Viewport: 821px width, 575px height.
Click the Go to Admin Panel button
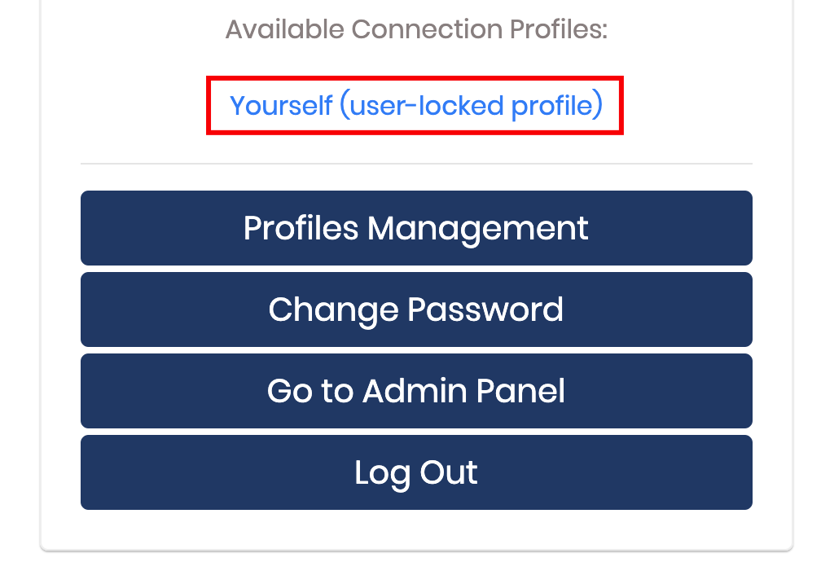point(415,391)
